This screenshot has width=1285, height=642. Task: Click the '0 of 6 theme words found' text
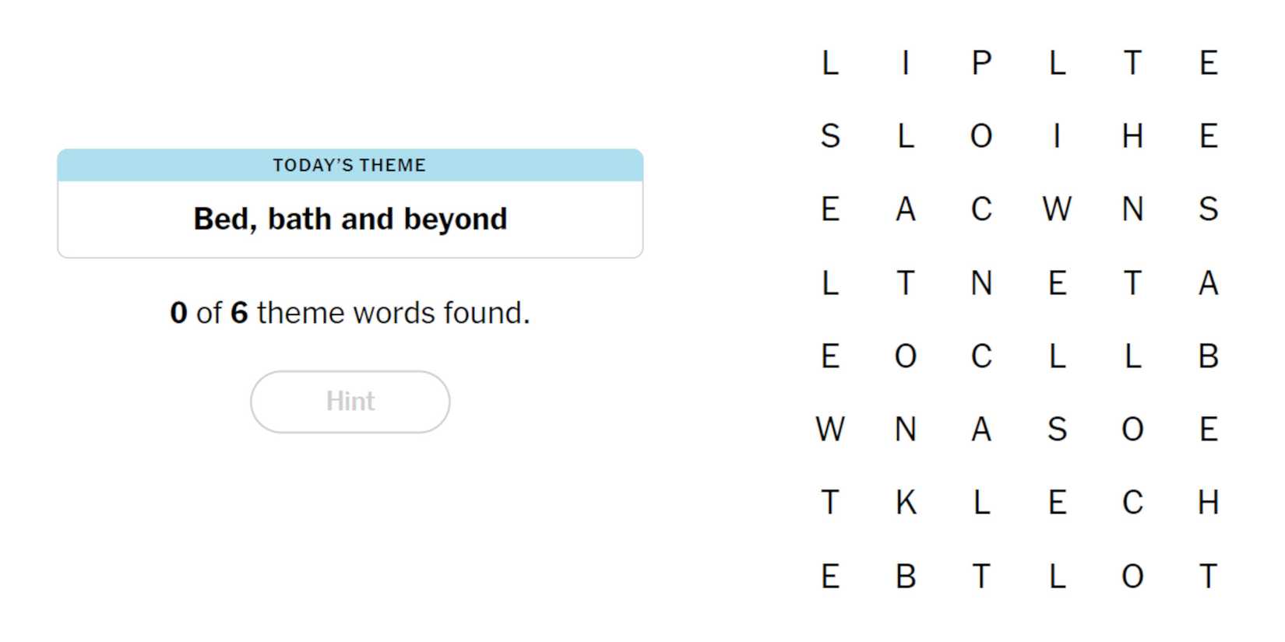(350, 313)
